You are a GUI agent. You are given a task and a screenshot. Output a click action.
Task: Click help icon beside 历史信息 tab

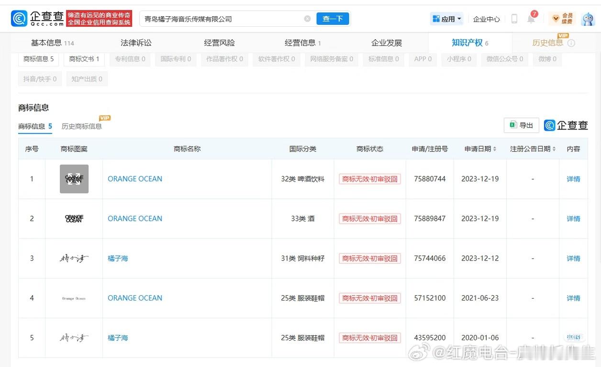point(571,43)
